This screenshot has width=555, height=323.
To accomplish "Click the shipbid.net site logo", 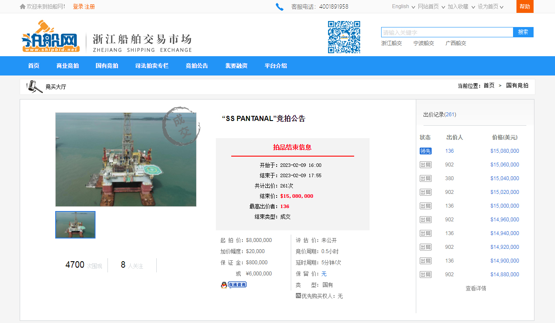I will [x=50, y=37].
